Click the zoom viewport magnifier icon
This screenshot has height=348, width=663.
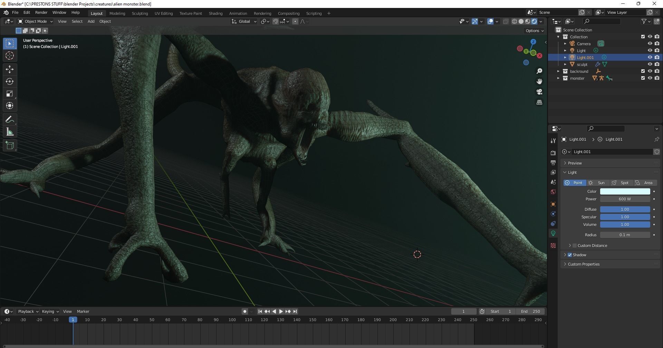pyautogui.click(x=539, y=71)
